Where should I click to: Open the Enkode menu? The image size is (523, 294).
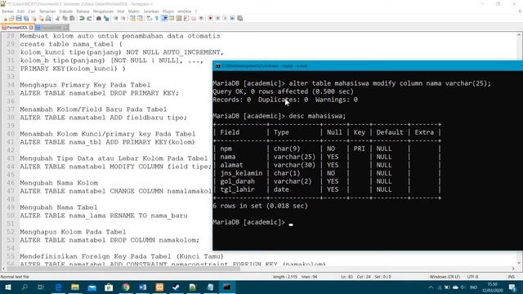65,11
